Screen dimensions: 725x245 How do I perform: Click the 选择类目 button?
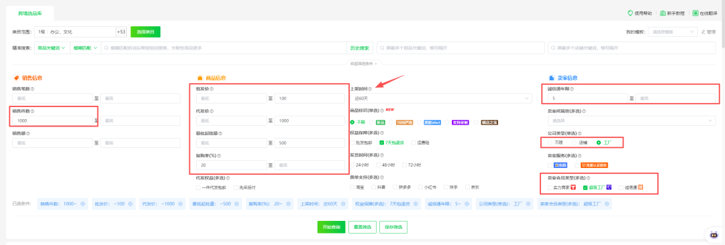pyautogui.click(x=146, y=32)
